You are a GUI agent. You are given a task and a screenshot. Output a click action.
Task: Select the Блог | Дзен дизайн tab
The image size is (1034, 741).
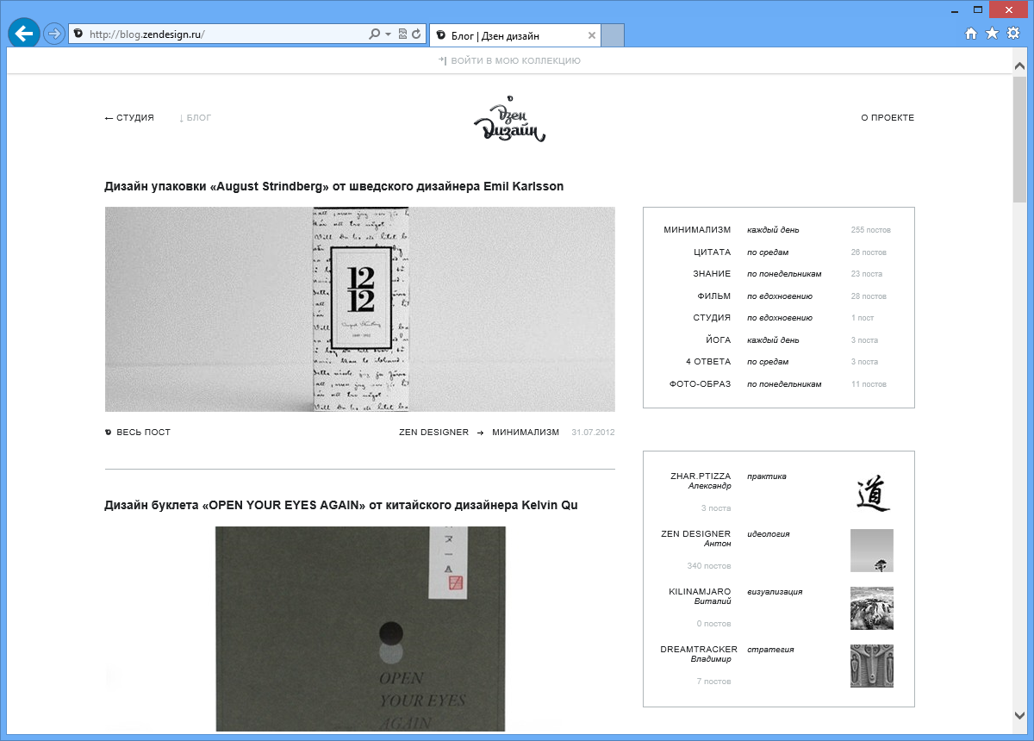point(504,35)
